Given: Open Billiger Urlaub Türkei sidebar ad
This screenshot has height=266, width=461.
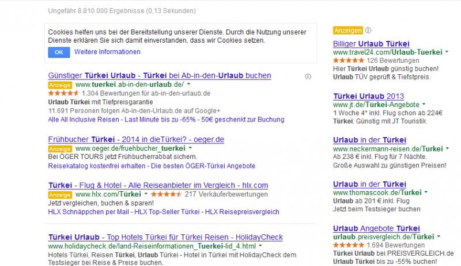Looking at the screenshot, I should pos(371,44).
